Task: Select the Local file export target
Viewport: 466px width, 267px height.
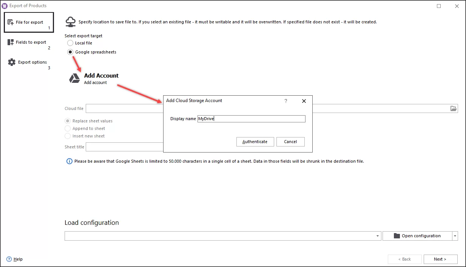Action: (70, 43)
